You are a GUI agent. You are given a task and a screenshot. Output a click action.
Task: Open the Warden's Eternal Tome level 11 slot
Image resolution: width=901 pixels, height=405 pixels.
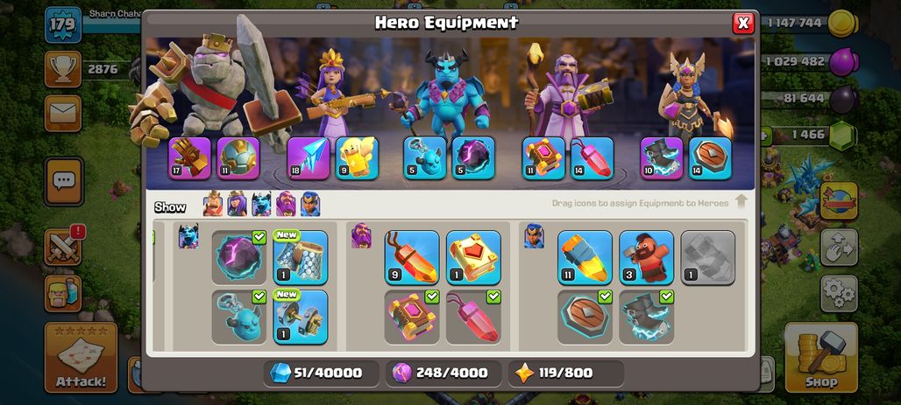(543, 158)
